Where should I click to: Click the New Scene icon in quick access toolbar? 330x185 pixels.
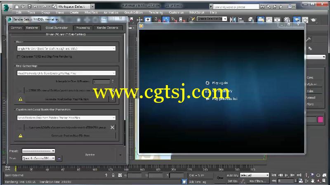[x=17, y=7]
